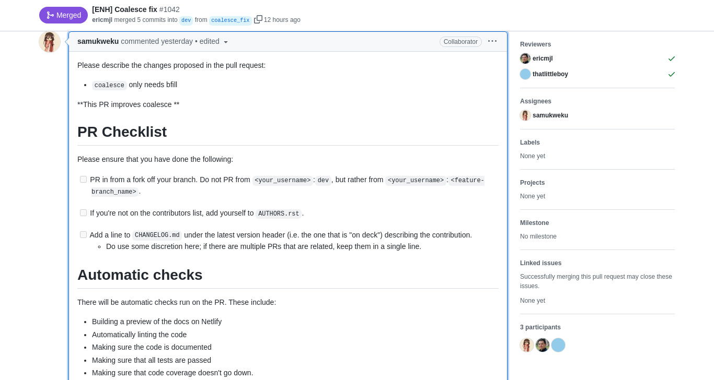
Task: Expand the edited history dropdown arrow
Action: pos(226,42)
